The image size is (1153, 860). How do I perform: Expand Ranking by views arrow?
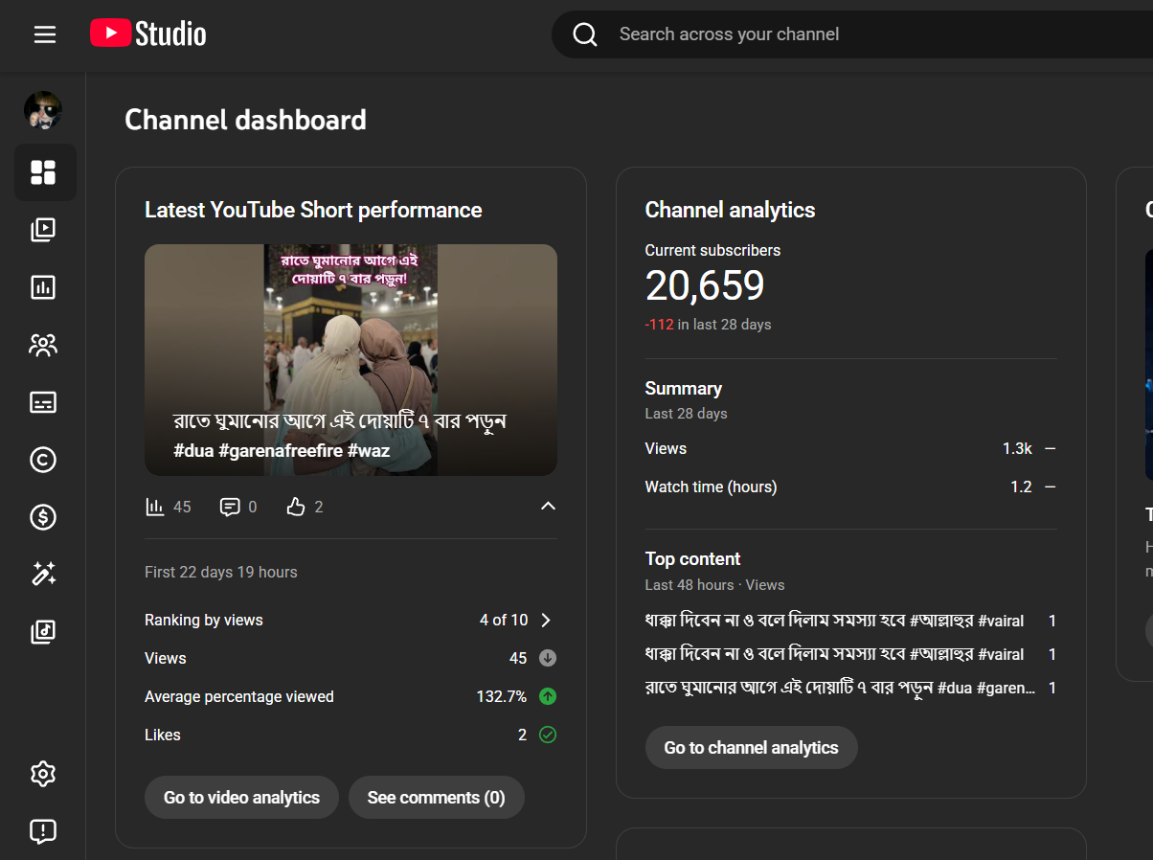pos(546,621)
